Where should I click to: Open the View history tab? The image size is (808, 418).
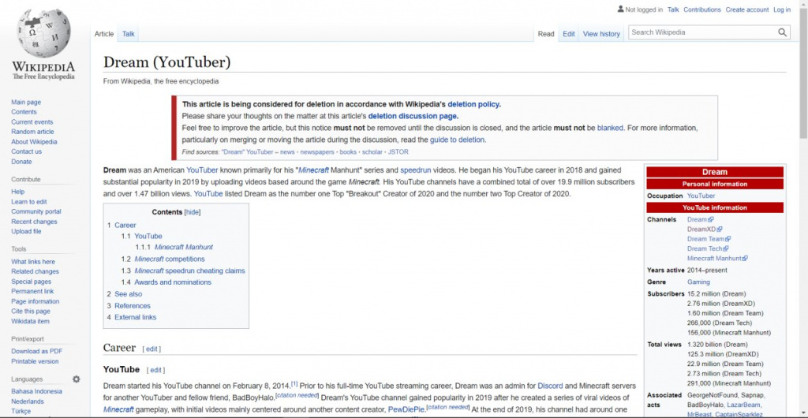[601, 34]
